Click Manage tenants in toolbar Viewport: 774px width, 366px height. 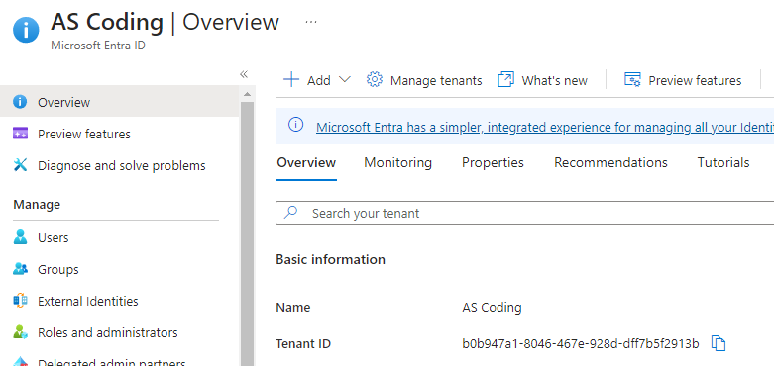pos(436,80)
